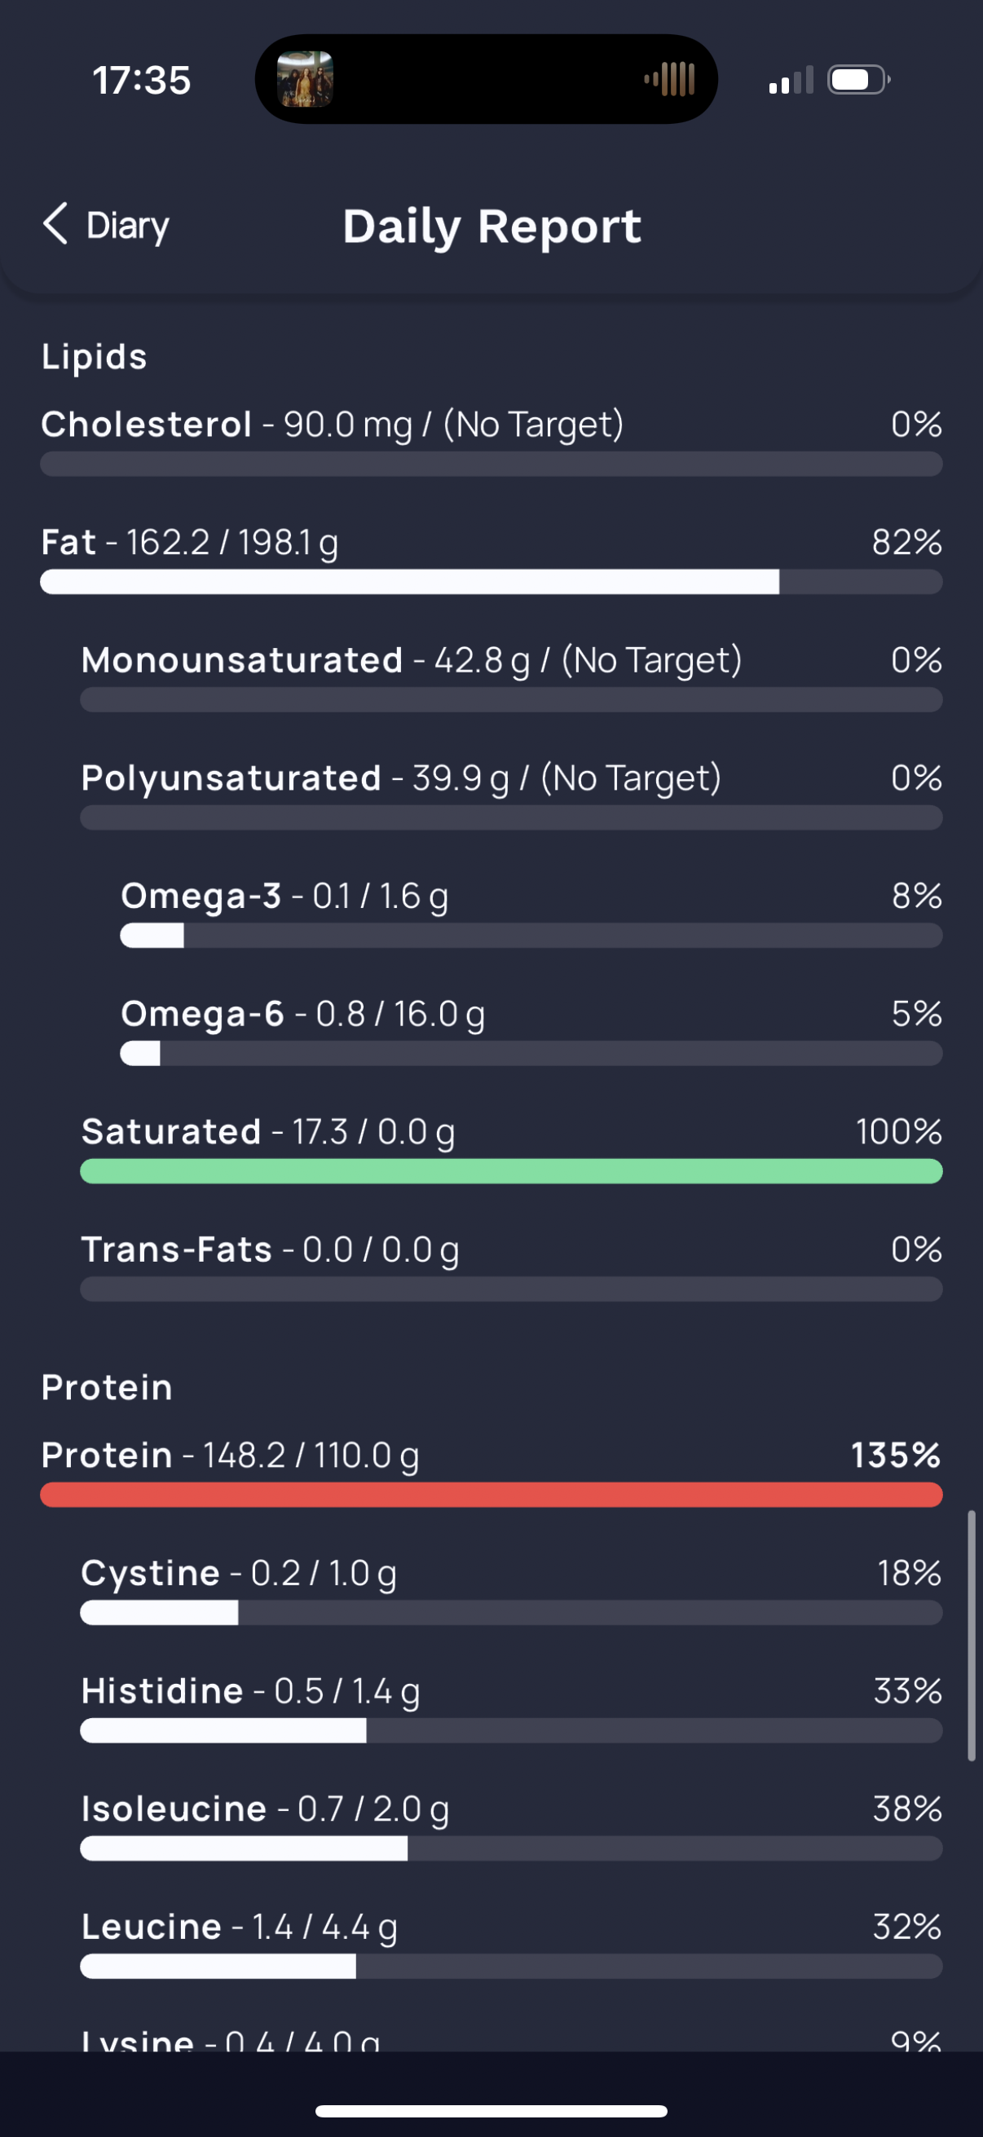The image size is (983, 2137).
Task: Tap the back chevron arrow icon
Action: [x=55, y=224]
